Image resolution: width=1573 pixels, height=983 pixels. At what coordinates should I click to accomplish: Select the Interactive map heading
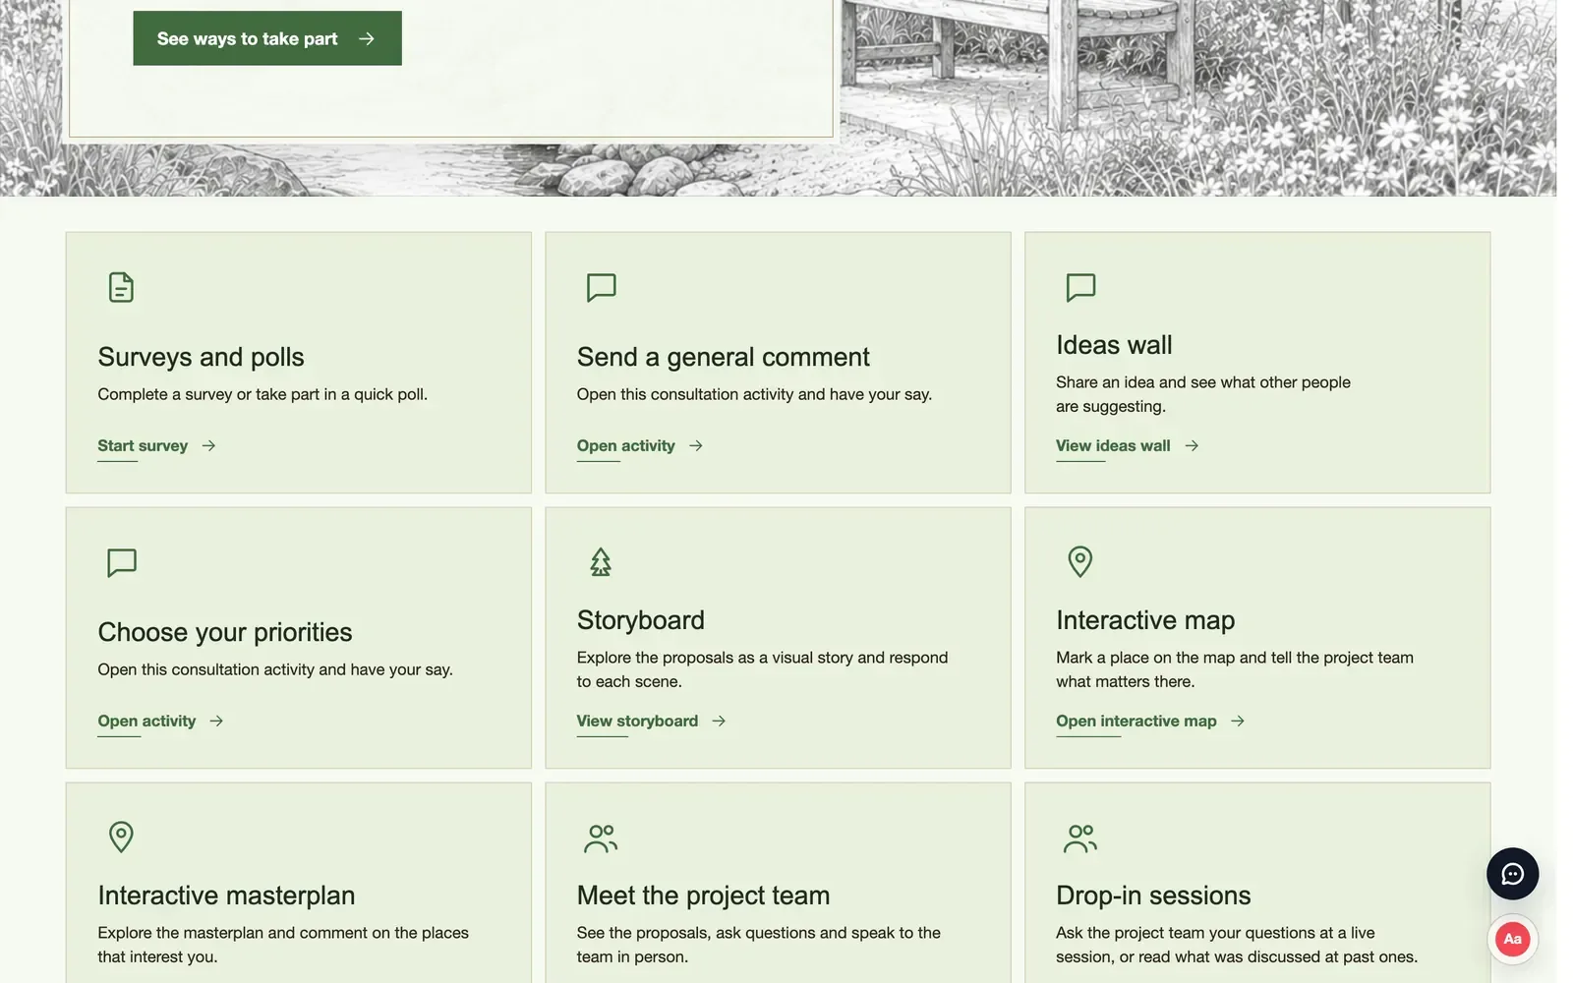(x=1145, y=620)
